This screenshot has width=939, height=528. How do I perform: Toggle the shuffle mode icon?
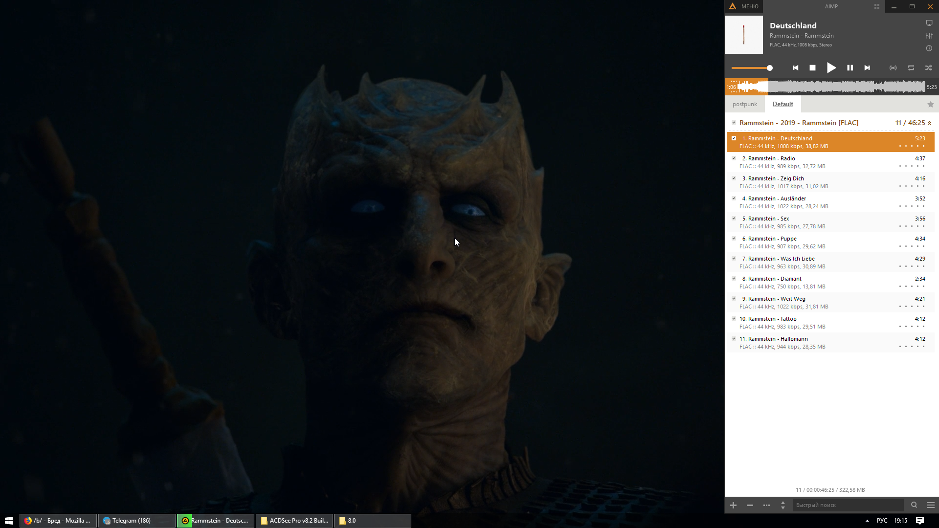point(929,68)
